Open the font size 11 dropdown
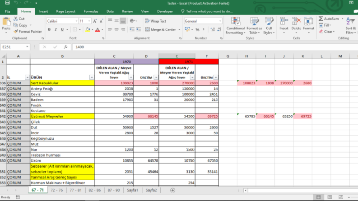 [89, 21]
